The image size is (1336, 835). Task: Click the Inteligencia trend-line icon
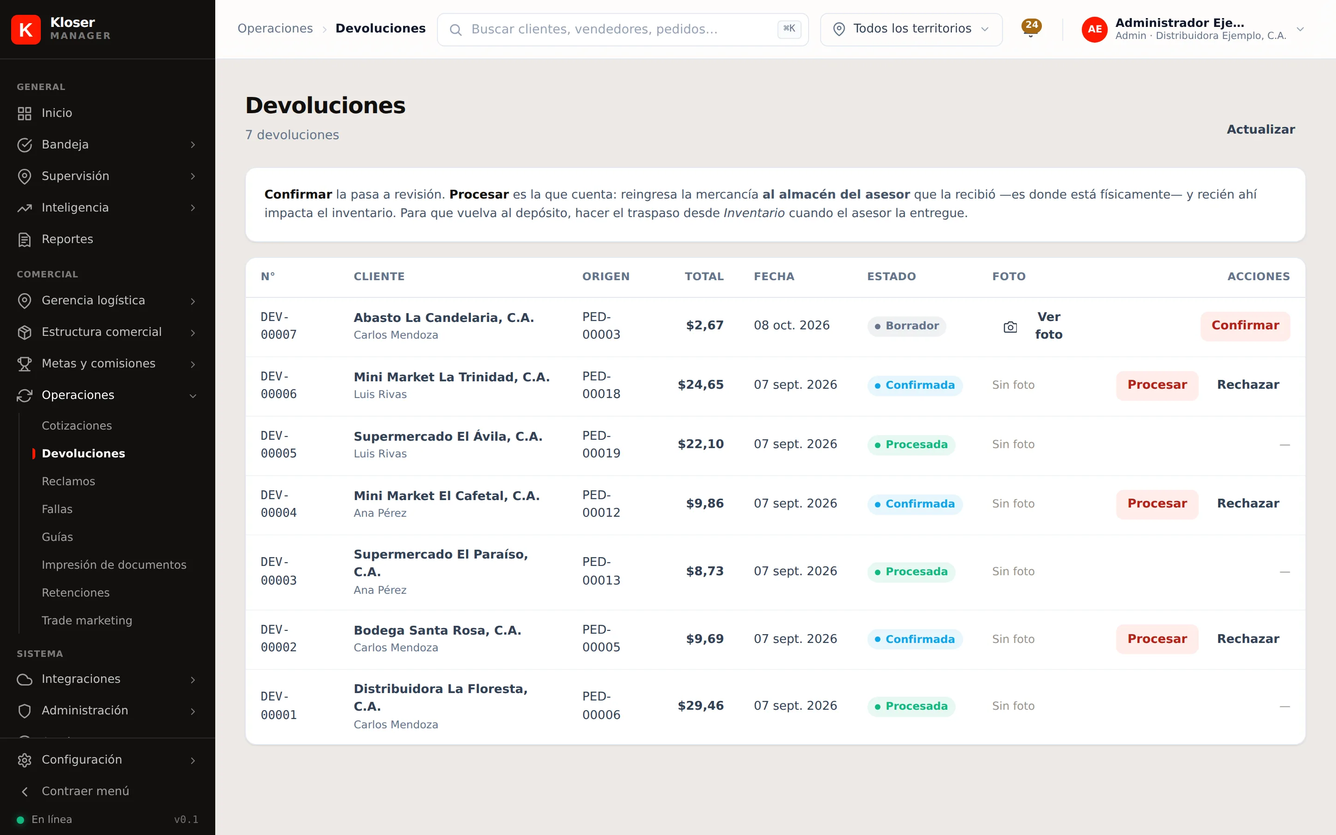click(x=24, y=208)
